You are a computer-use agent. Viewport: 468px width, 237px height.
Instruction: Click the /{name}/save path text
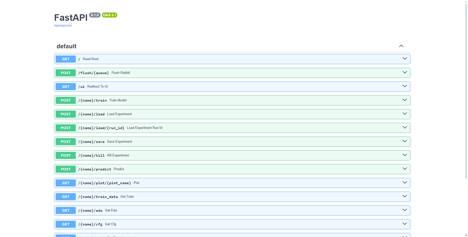pos(91,142)
